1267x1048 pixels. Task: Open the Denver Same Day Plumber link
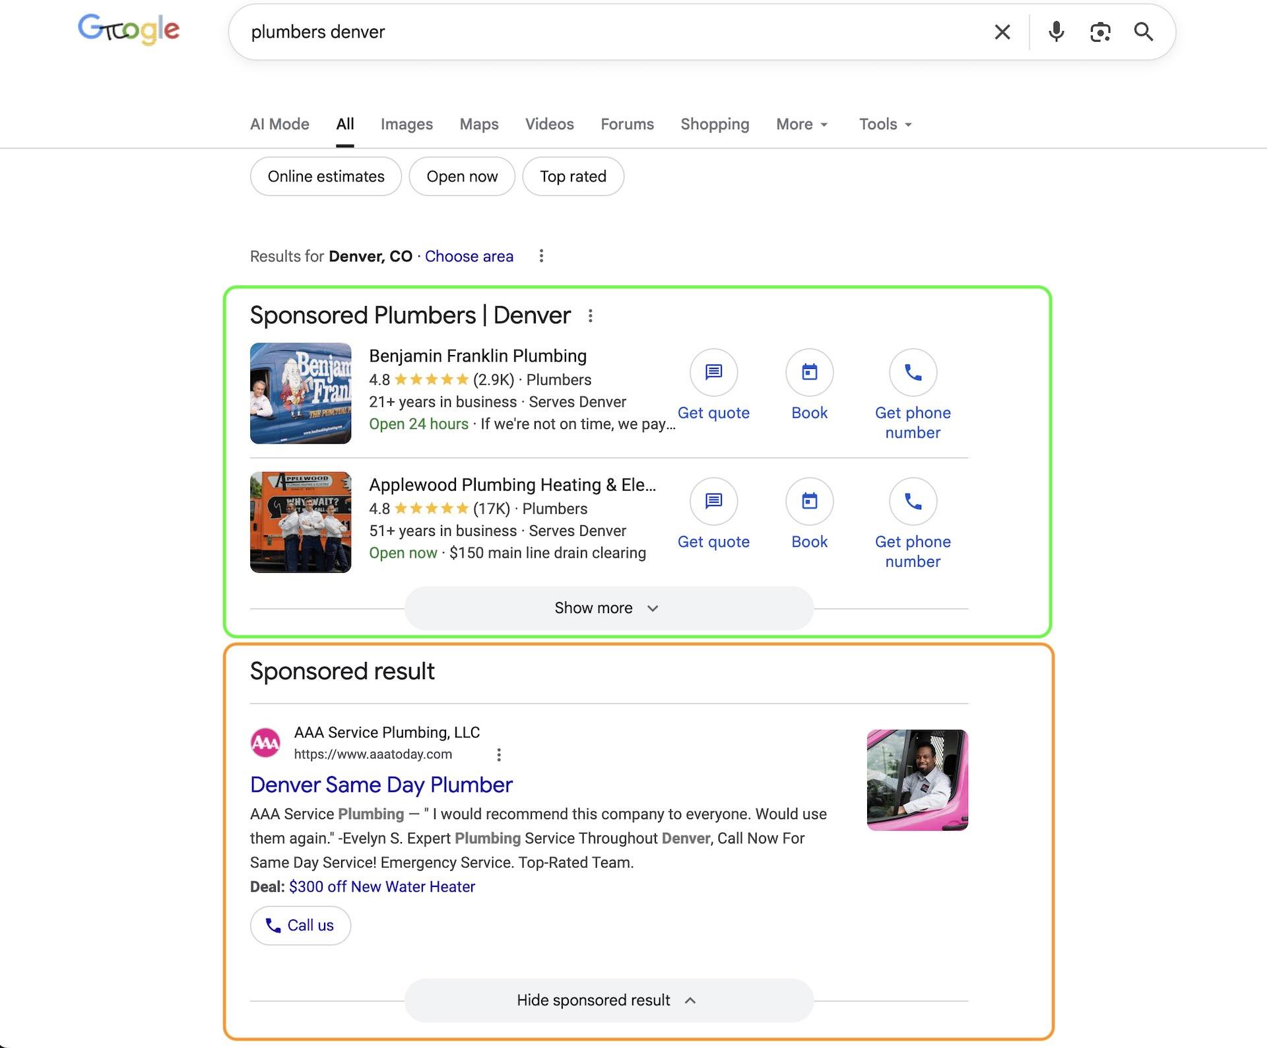click(x=381, y=785)
